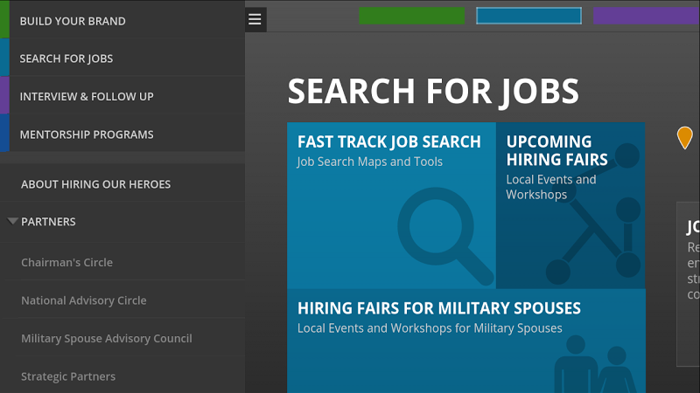Select Partners menu heading
700x393 pixels.
48,222
